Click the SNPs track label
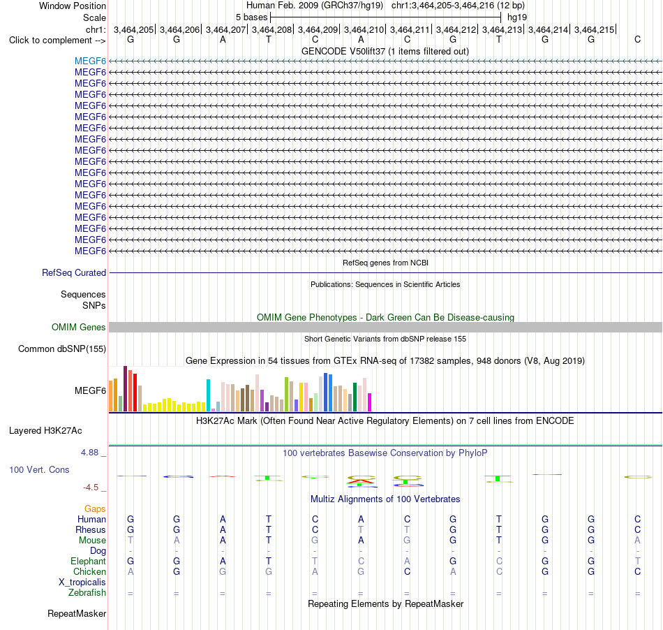This screenshot has width=663, height=630. coord(94,305)
